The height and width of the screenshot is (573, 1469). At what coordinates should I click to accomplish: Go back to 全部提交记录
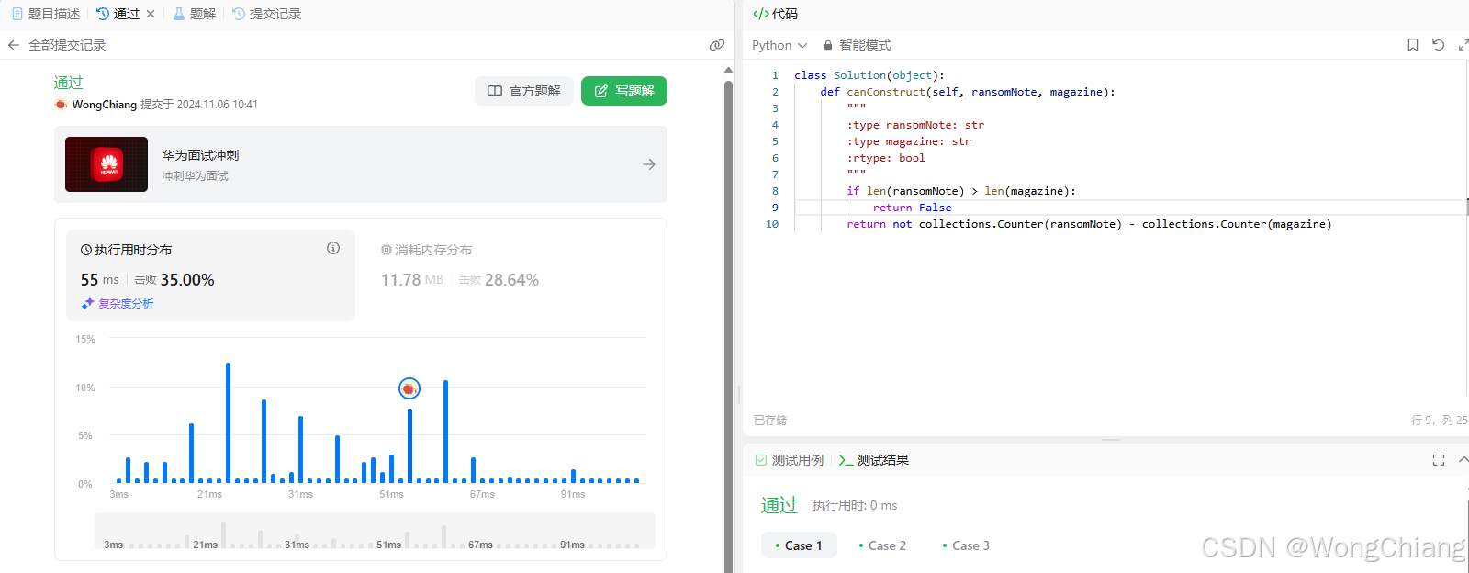pos(57,45)
